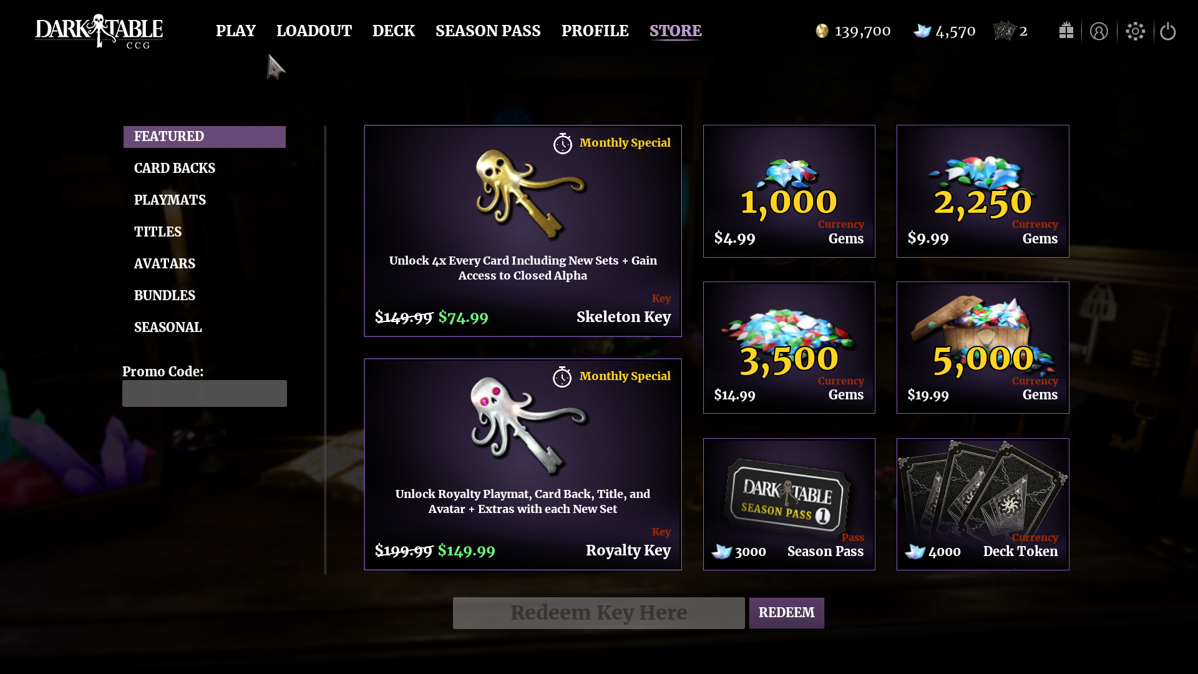Click the blue gem currency icon

tap(922, 31)
